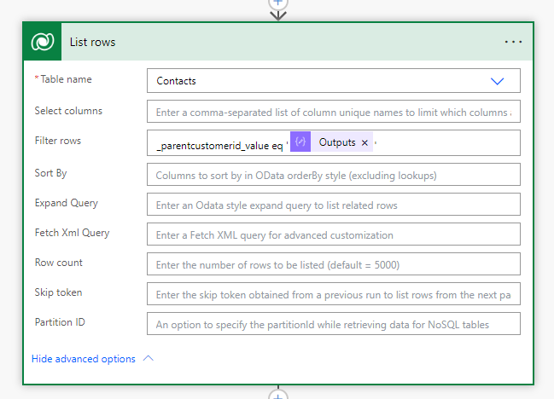Click the expression icon on the Outputs token
The height and width of the screenshot is (399, 554).
[300, 142]
